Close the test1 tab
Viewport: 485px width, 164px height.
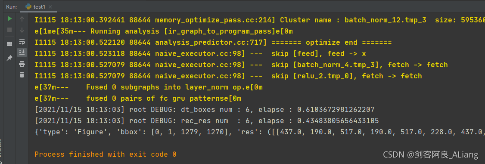point(50,7)
